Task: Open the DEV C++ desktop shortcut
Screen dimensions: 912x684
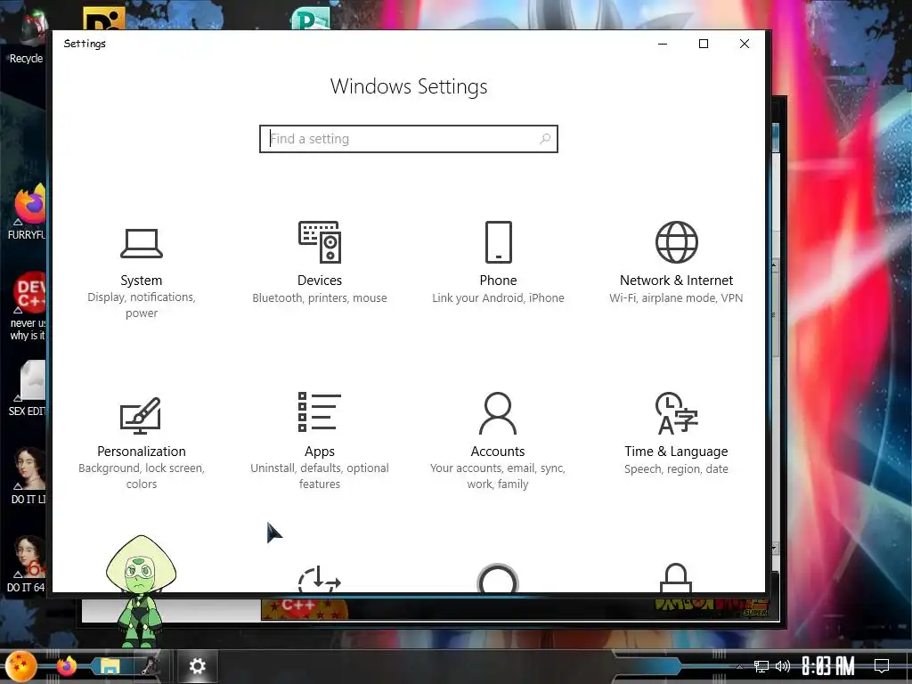Action: (28, 306)
